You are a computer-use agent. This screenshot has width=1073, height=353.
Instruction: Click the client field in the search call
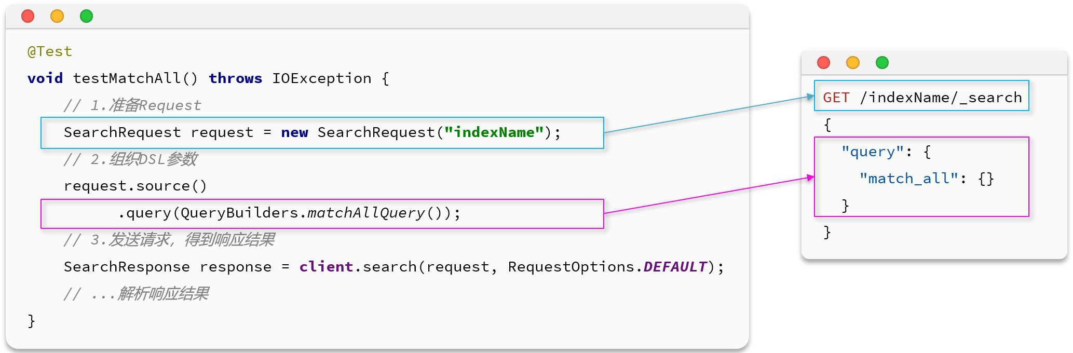pyautogui.click(x=326, y=267)
